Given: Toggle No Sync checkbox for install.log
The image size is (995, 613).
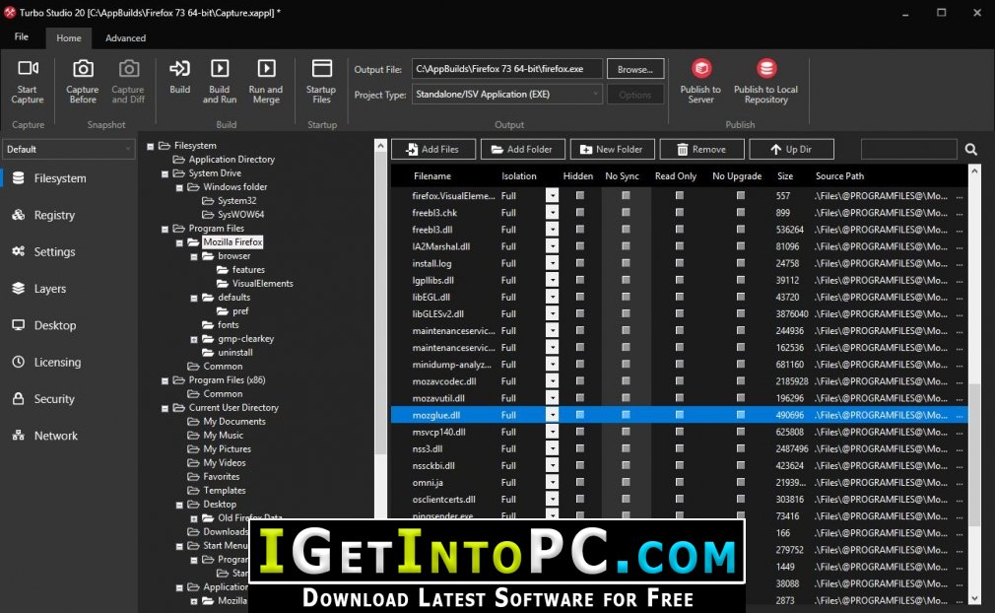Looking at the screenshot, I should pos(626,263).
